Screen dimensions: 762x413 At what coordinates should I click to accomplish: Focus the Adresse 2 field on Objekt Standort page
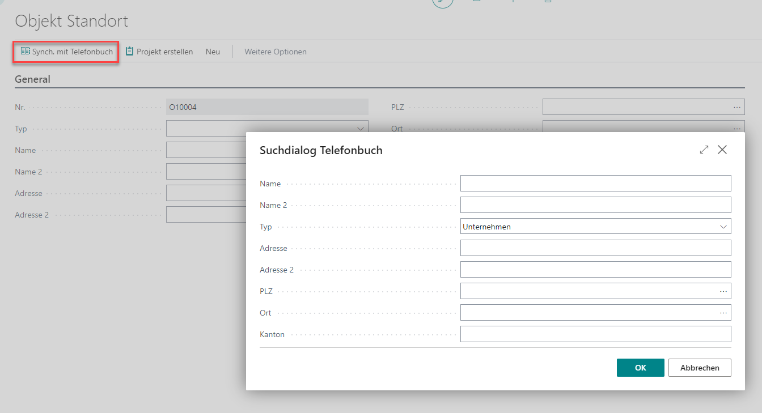(206, 215)
